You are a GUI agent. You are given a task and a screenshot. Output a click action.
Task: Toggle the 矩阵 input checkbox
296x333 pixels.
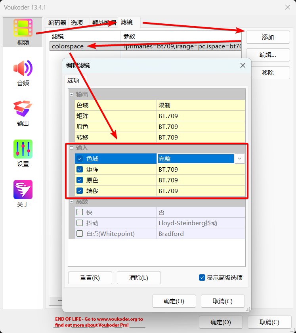pyautogui.click(x=80, y=169)
